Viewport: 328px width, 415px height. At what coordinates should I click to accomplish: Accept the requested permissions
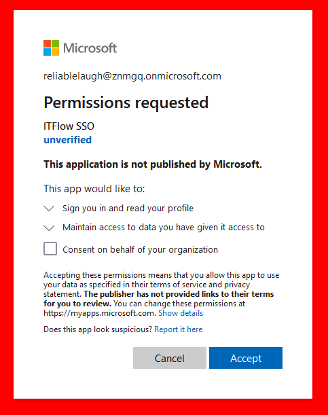[x=246, y=358]
